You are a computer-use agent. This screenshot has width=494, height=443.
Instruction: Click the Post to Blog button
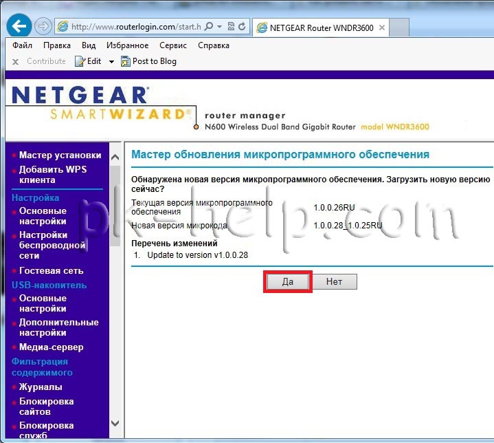tap(148, 61)
